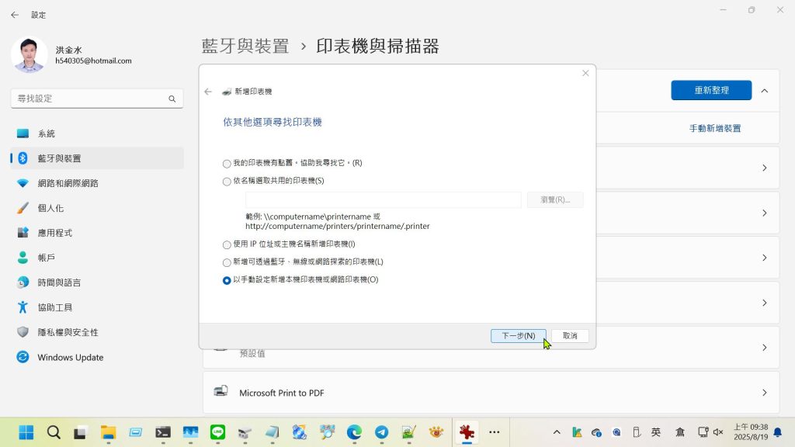
Task: Open Telegram from the taskbar
Action: pyautogui.click(x=381, y=432)
